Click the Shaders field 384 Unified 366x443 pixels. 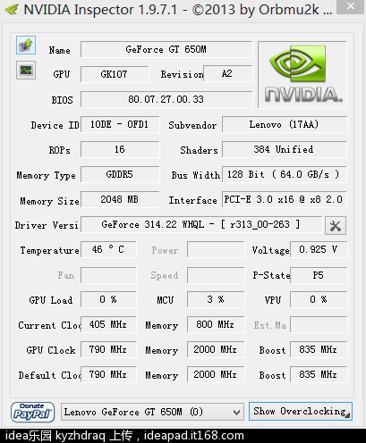[285, 149]
